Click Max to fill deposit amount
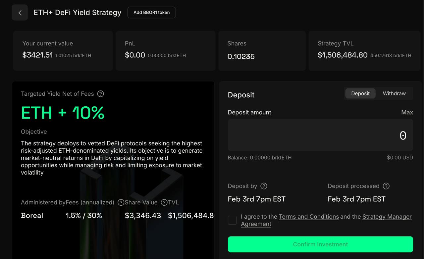 [x=407, y=112]
